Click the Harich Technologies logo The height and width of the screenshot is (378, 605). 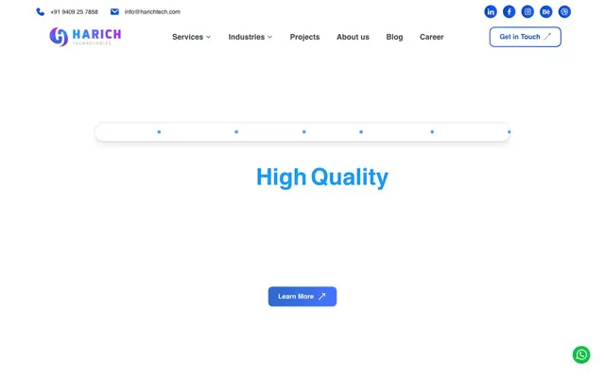85,37
